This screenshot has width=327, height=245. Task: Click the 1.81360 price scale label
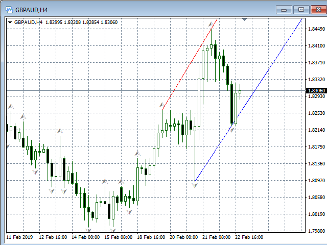tap(317, 164)
